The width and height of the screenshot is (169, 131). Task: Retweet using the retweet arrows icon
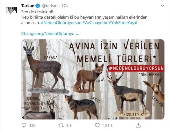point(61,125)
